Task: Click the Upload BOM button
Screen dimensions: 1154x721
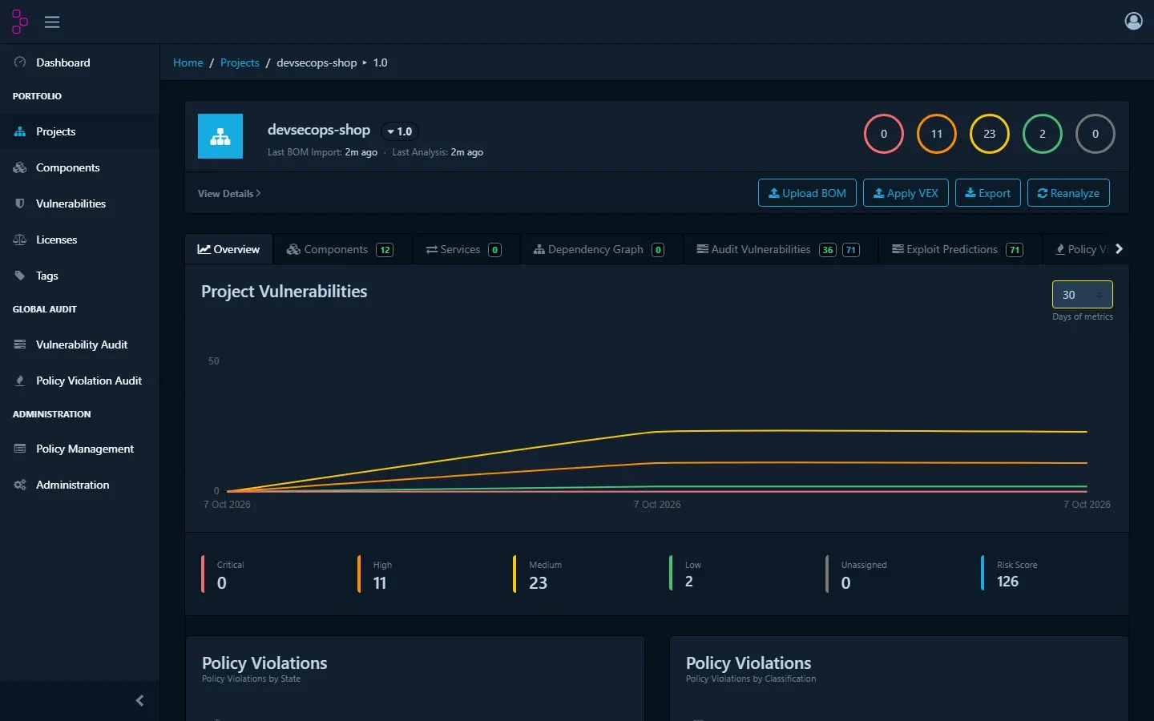Action: pyautogui.click(x=807, y=193)
